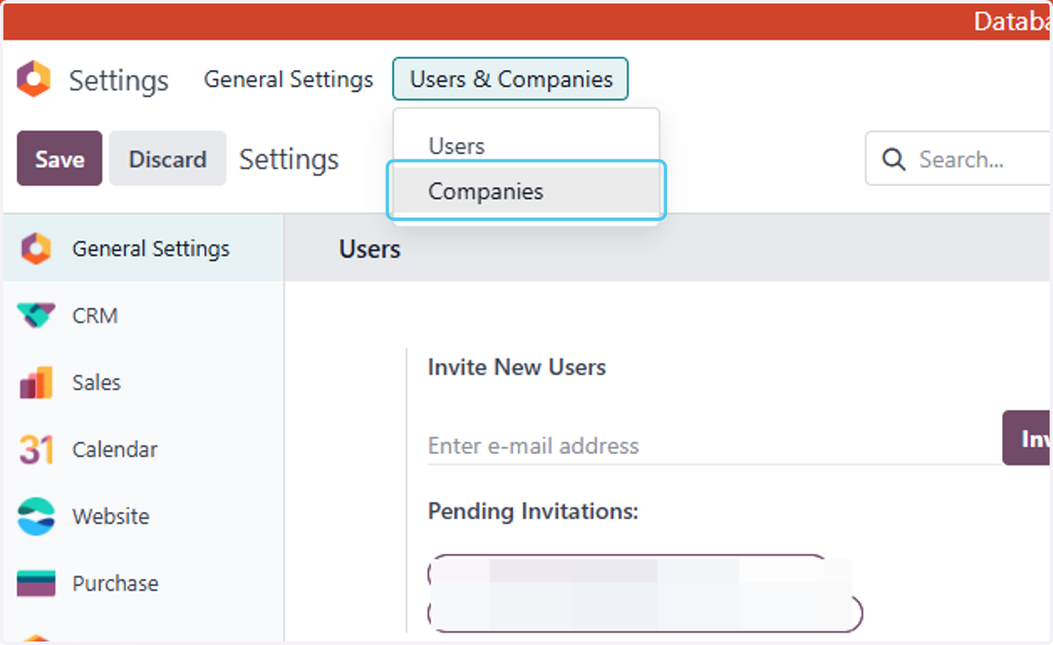Click the magnifying glass search icon
Screen dimensions: 1053x645
pyautogui.click(x=893, y=159)
